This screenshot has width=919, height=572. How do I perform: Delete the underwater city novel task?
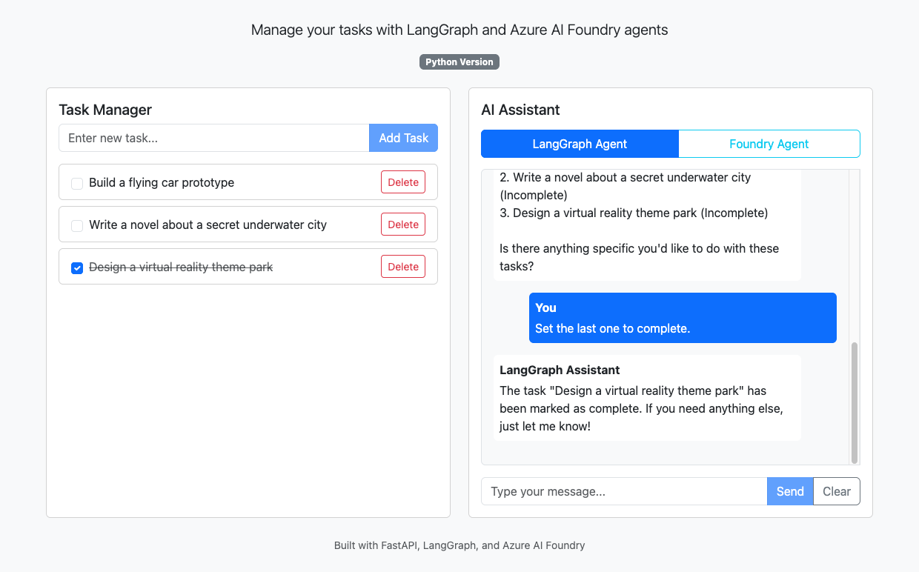pyautogui.click(x=403, y=225)
